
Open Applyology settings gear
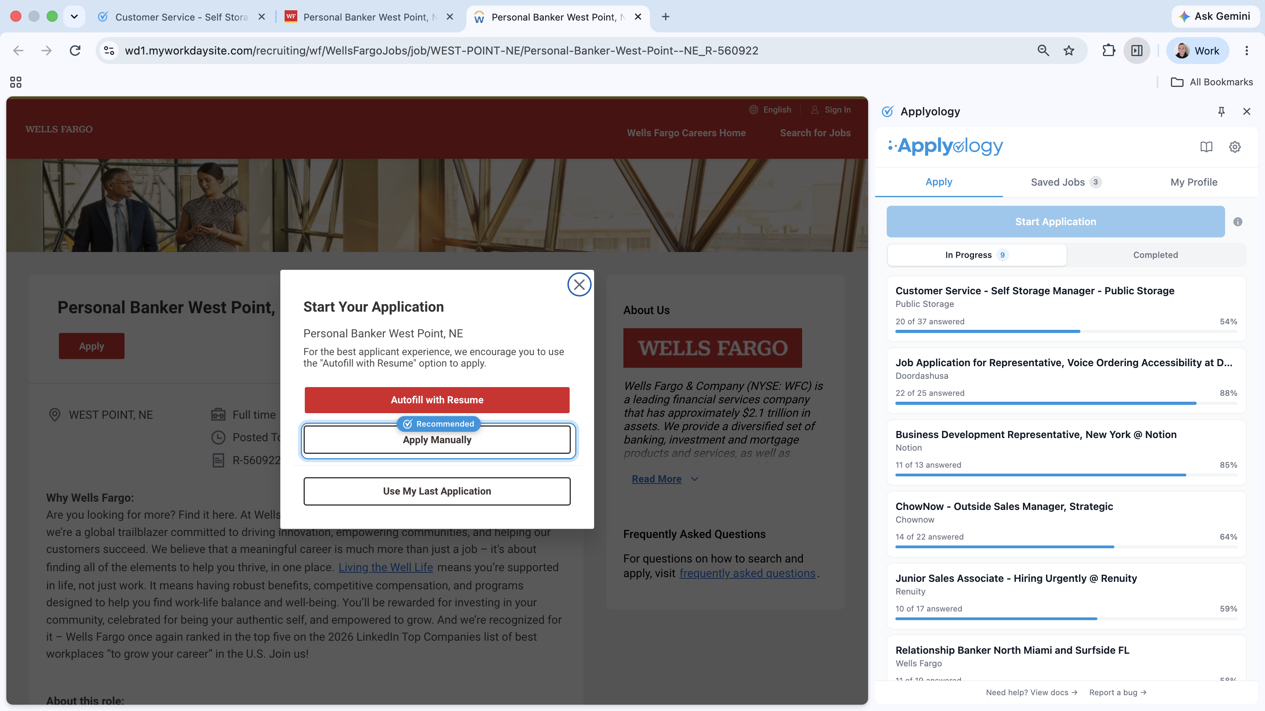click(1235, 147)
